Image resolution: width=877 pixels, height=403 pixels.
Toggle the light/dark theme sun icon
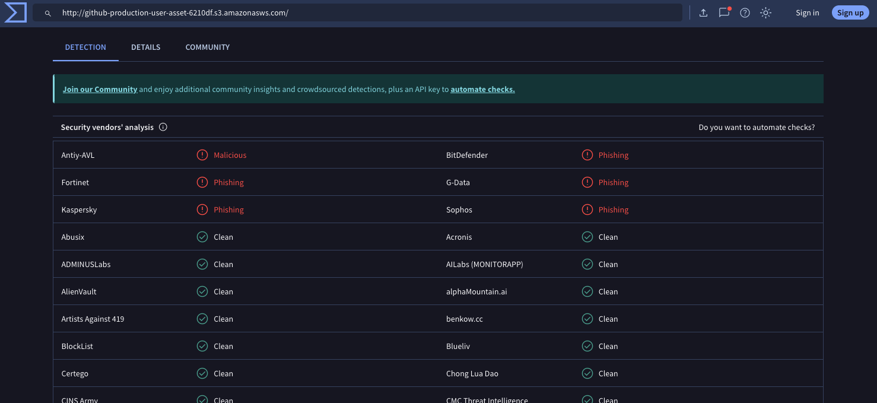[765, 13]
